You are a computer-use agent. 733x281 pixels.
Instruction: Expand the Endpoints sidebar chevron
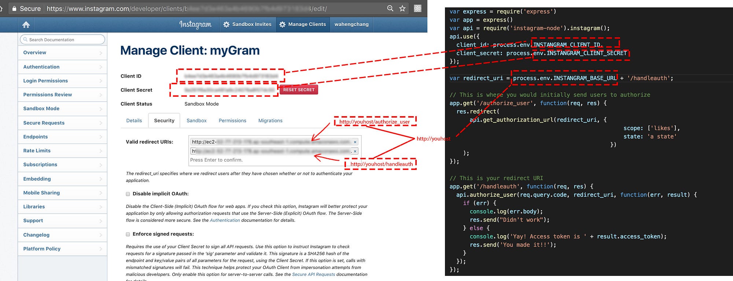tap(101, 137)
